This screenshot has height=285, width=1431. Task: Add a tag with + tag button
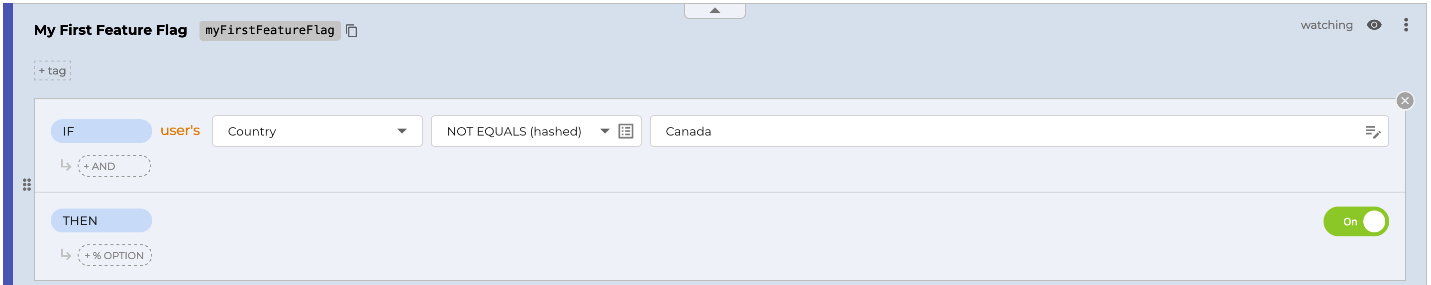(x=53, y=71)
